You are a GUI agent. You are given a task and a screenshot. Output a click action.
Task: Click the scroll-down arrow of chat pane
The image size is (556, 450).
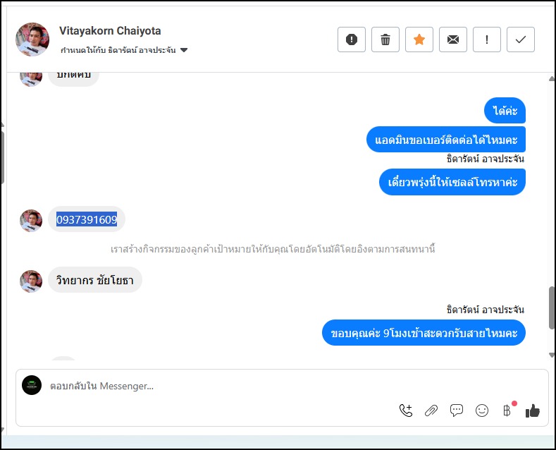coord(552,355)
